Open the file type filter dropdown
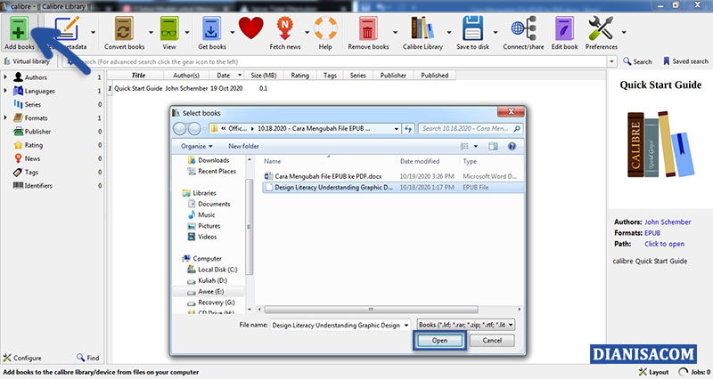 [x=466, y=326]
